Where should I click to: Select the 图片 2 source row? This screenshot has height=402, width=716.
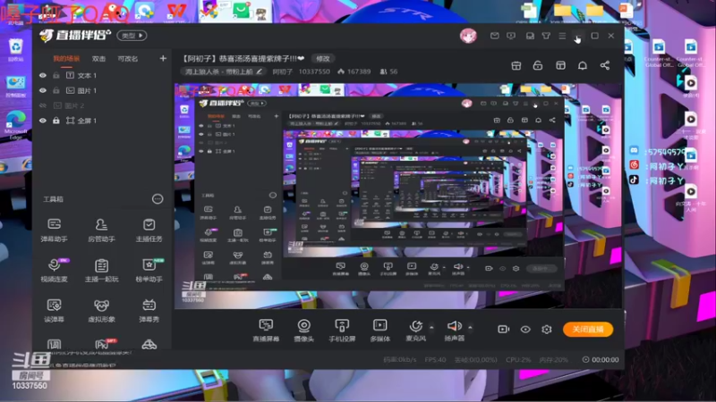click(102, 105)
